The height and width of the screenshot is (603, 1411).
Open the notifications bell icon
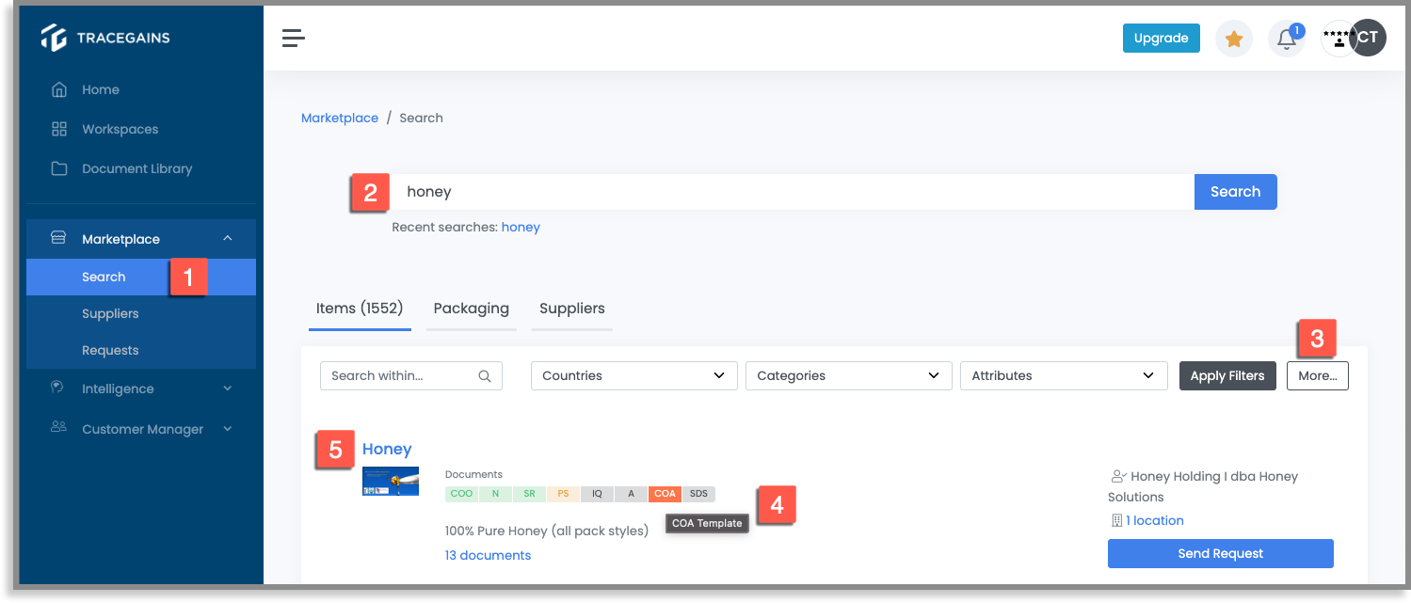click(1286, 38)
